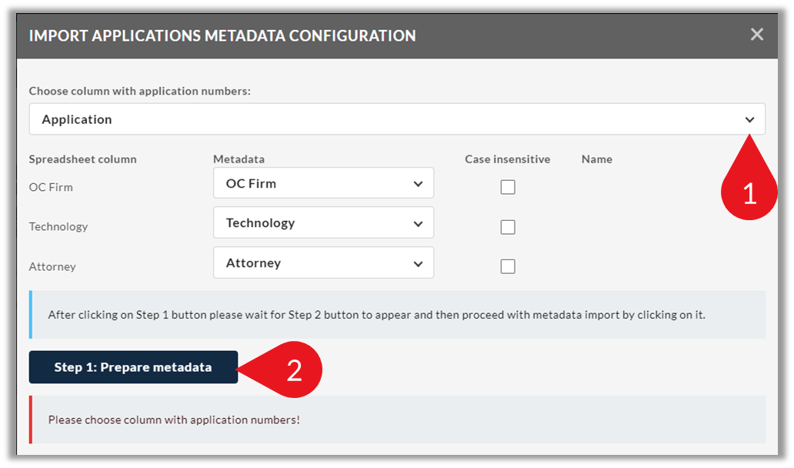
Task: Click the chevron on Attorney dropdown
Action: tap(419, 262)
